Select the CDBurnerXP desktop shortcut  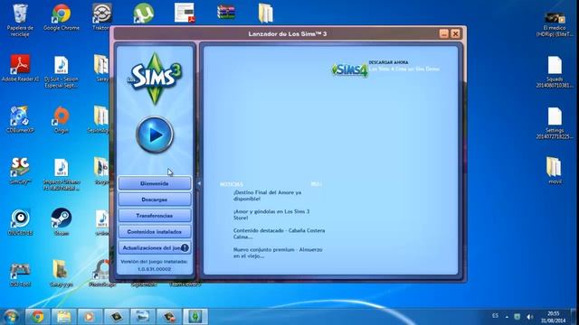[x=19, y=119]
